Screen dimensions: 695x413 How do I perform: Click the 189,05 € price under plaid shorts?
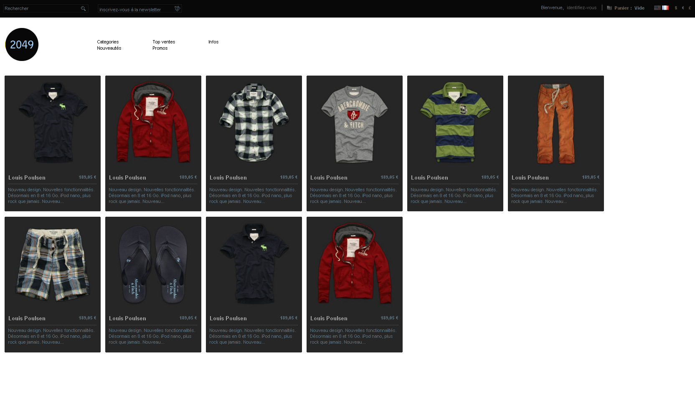pos(87,318)
